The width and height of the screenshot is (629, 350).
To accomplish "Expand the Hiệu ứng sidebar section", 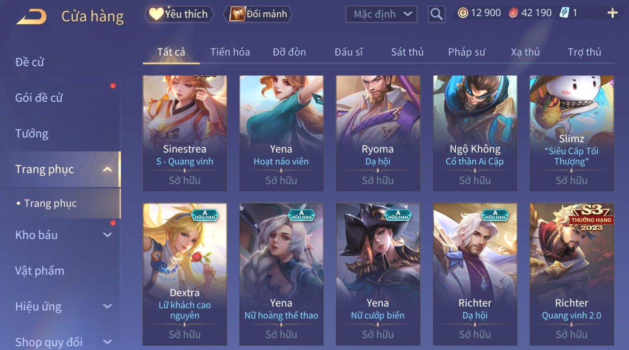I will pos(107,306).
